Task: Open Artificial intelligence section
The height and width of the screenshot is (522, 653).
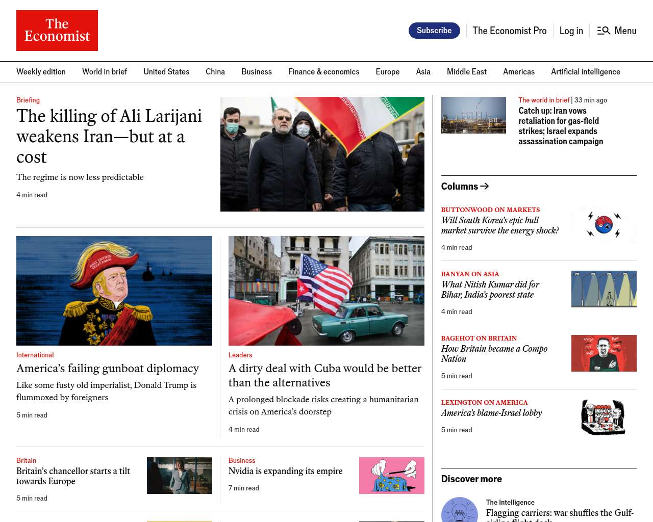Action: (x=586, y=72)
